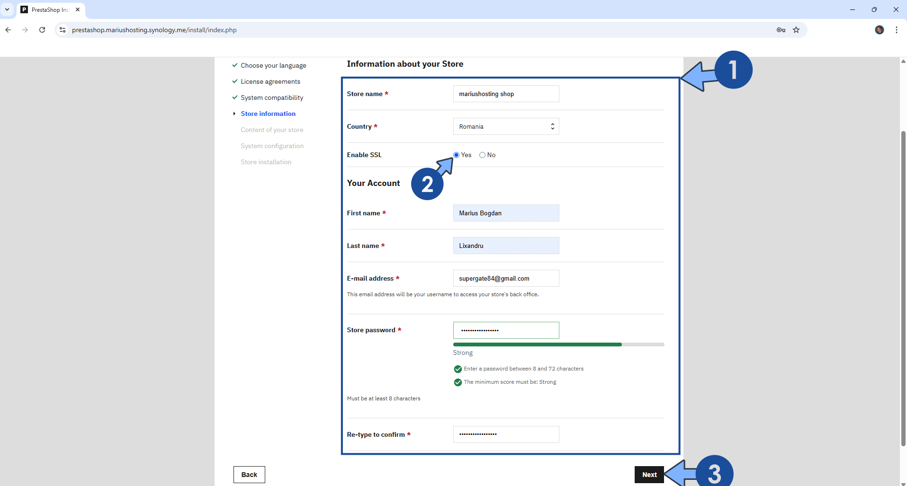Open the Country dropdown showing Romania

[x=506, y=126]
